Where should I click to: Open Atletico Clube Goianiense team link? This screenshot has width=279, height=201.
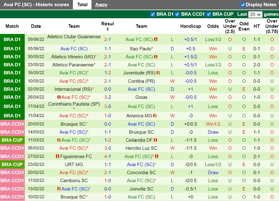(74, 37)
